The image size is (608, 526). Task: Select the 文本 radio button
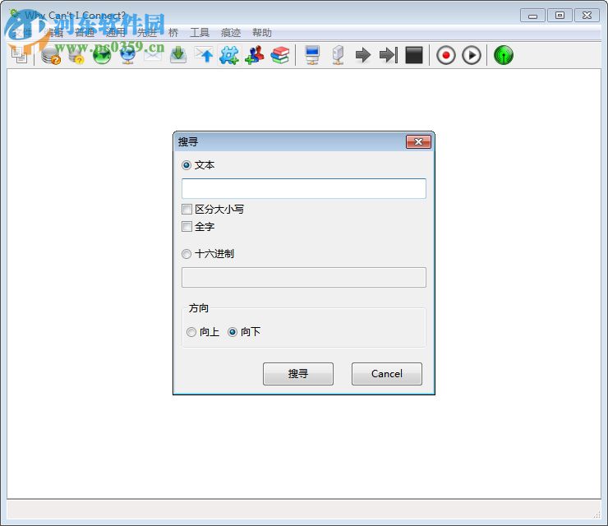187,165
